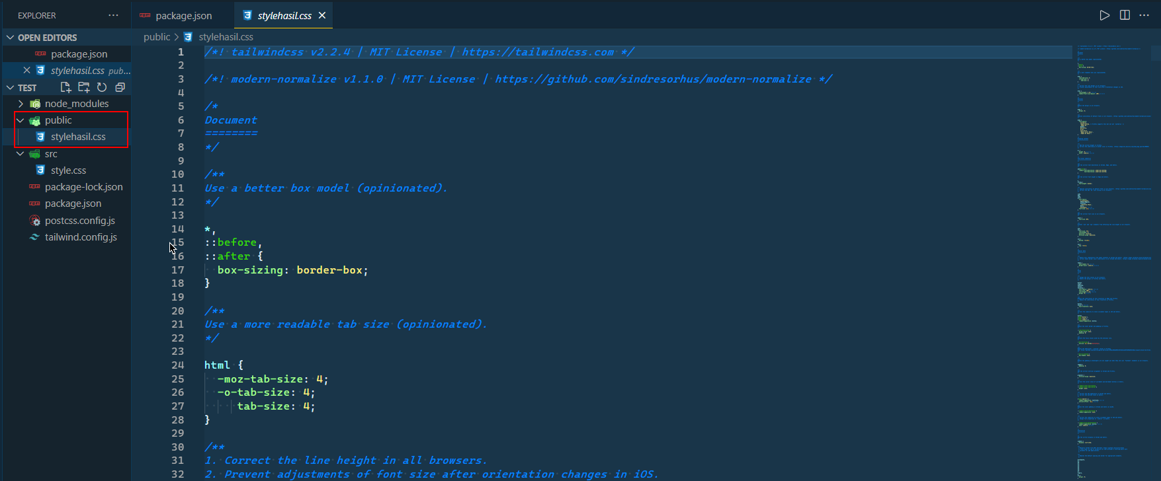The height and width of the screenshot is (481, 1161).
Task: Expand the node_modules folder
Action: [21, 104]
